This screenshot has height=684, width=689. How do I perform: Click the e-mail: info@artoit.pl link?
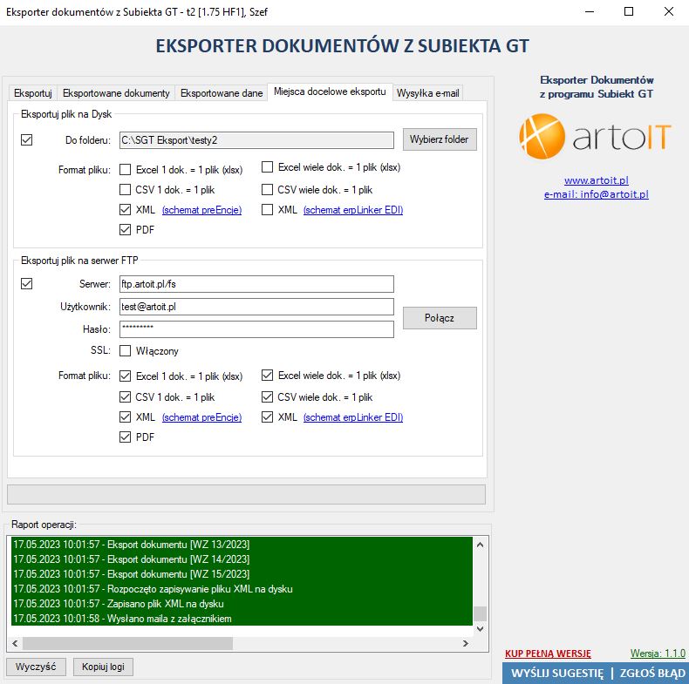(x=597, y=194)
